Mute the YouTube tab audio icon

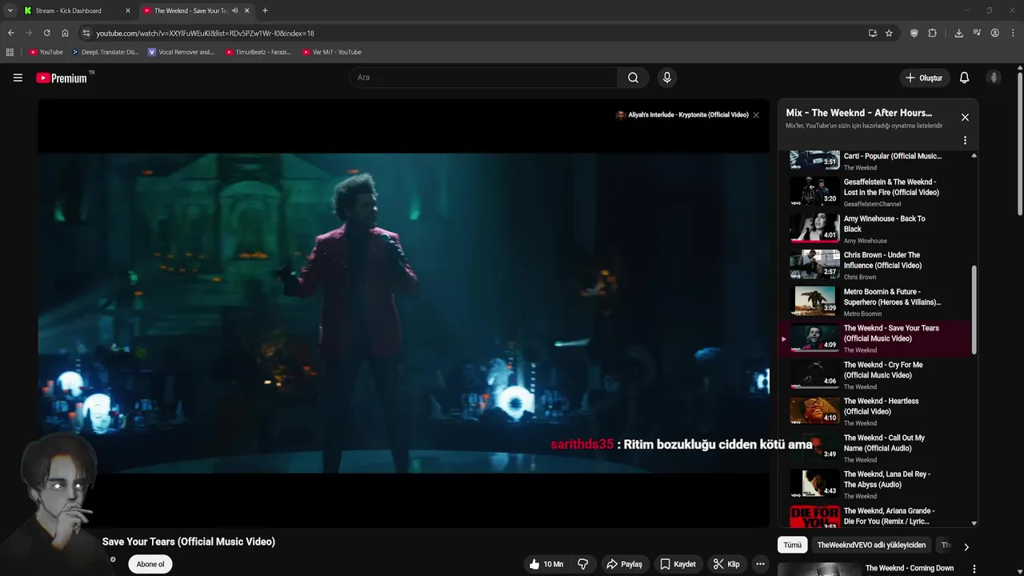pyautogui.click(x=234, y=10)
